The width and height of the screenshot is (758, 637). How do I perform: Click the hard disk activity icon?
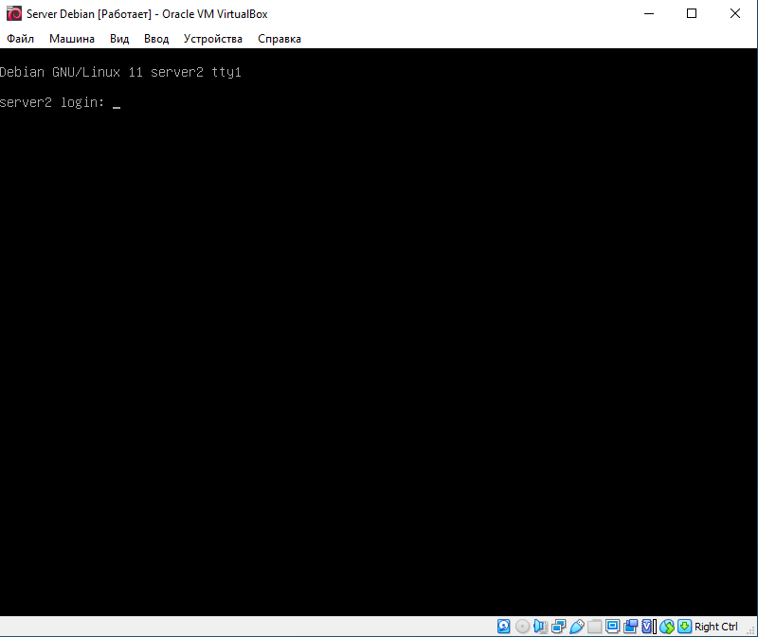504,627
